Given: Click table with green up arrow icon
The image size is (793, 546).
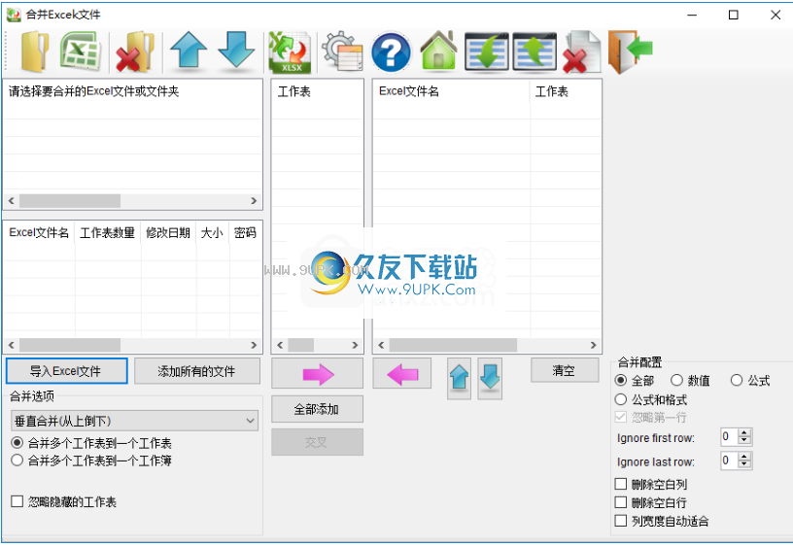Looking at the screenshot, I should pyautogui.click(x=534, y=51).
